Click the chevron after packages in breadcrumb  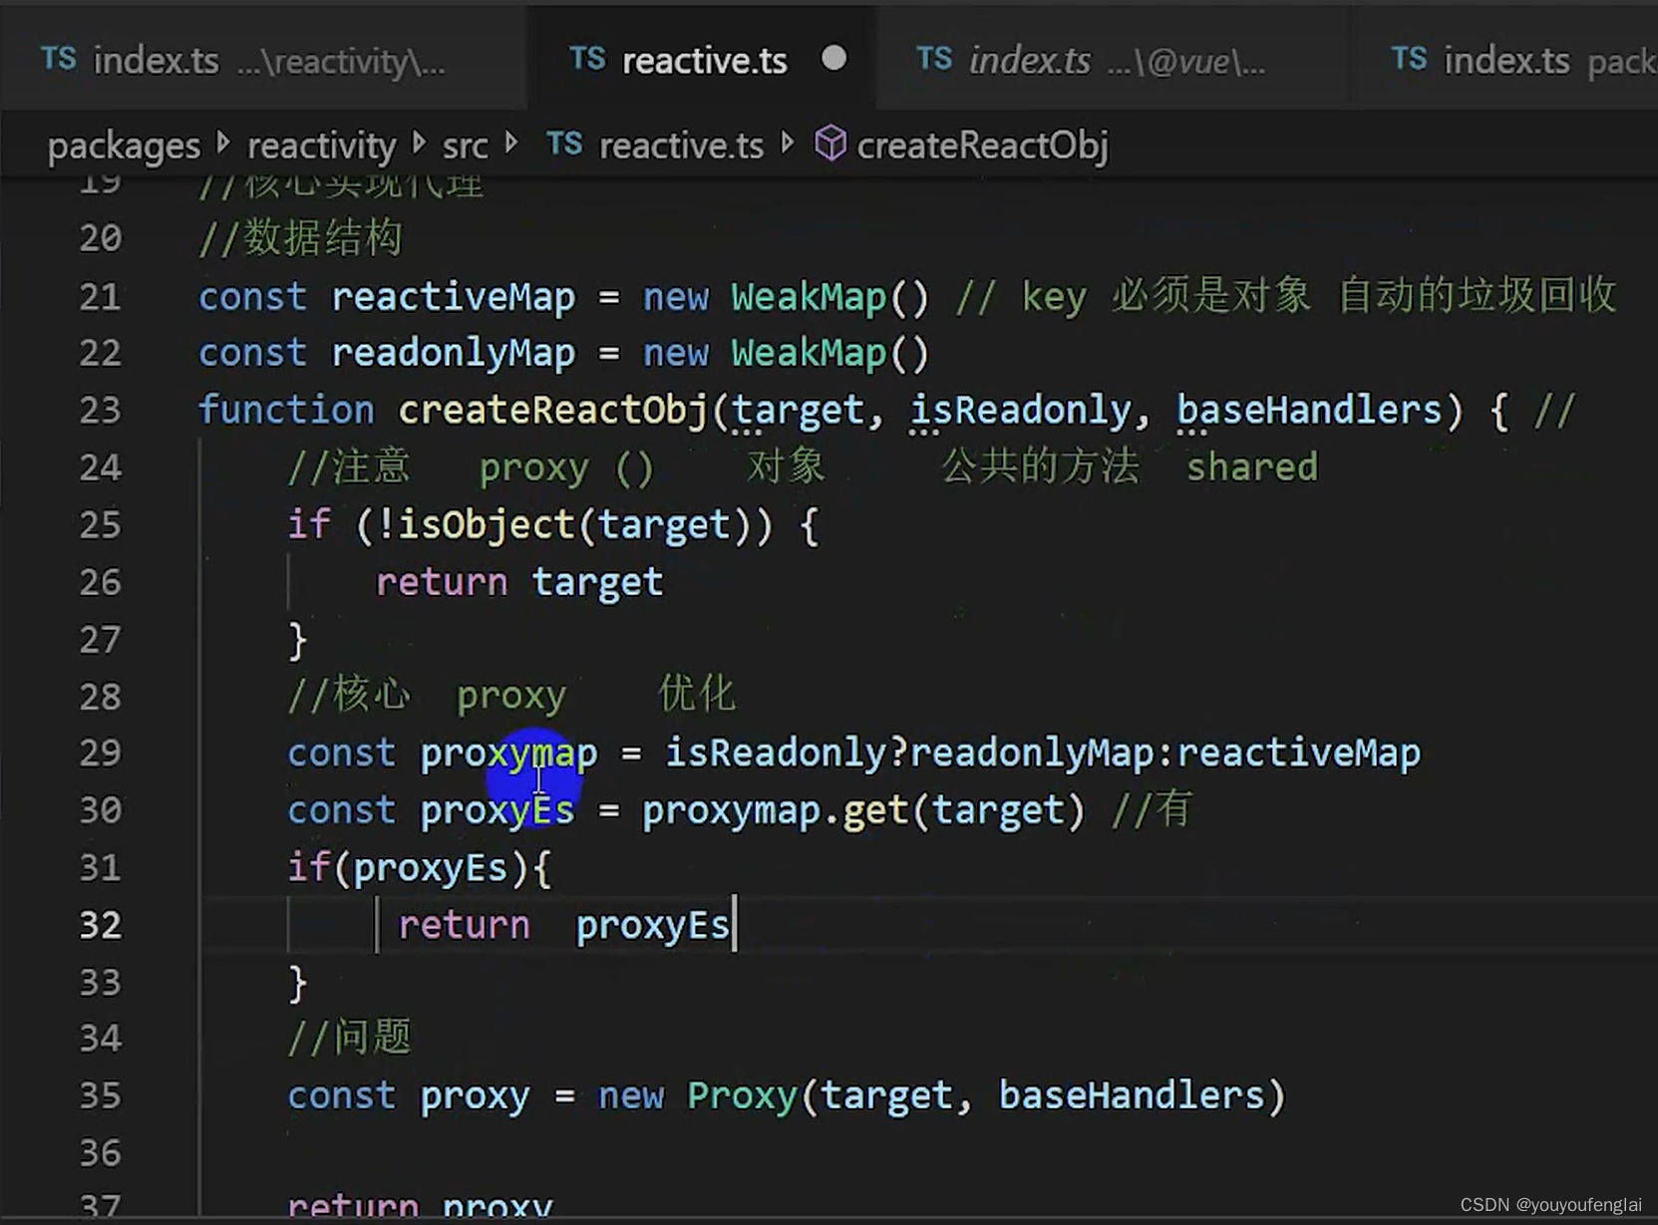pyautogui.click(x=223, y=144)
